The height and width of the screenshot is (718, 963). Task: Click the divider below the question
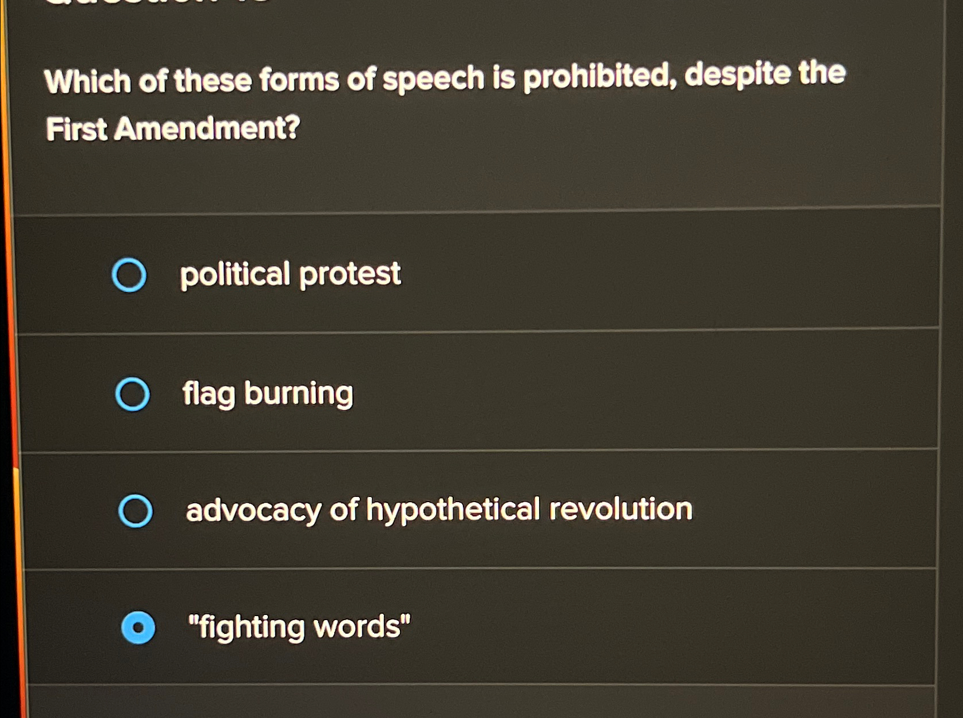click(481, 213)
